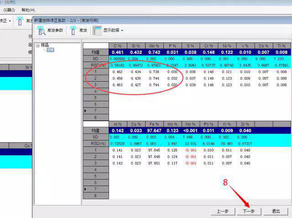This screenshot has width=292, height=218.
Task: Open the 仪器(I) menu
Action: 9,10
